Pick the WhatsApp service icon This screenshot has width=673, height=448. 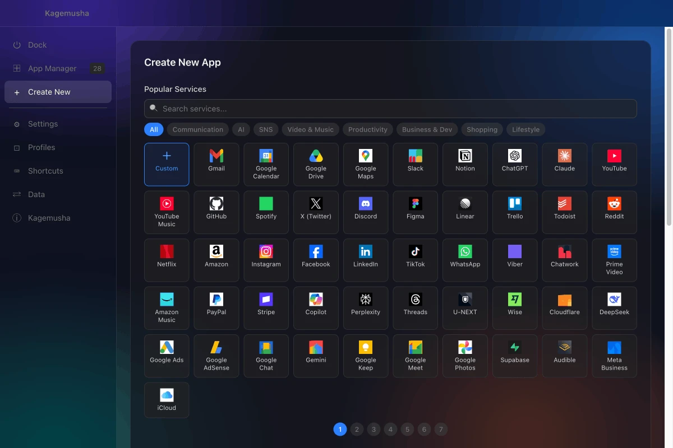pos(465,260)
